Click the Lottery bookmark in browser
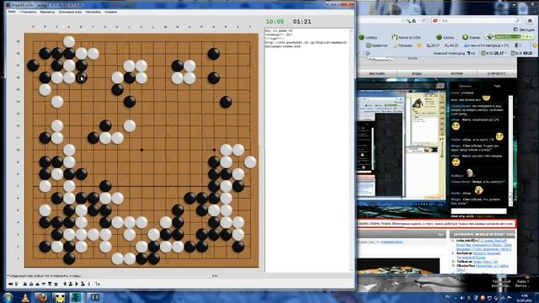 pos(368,37)
